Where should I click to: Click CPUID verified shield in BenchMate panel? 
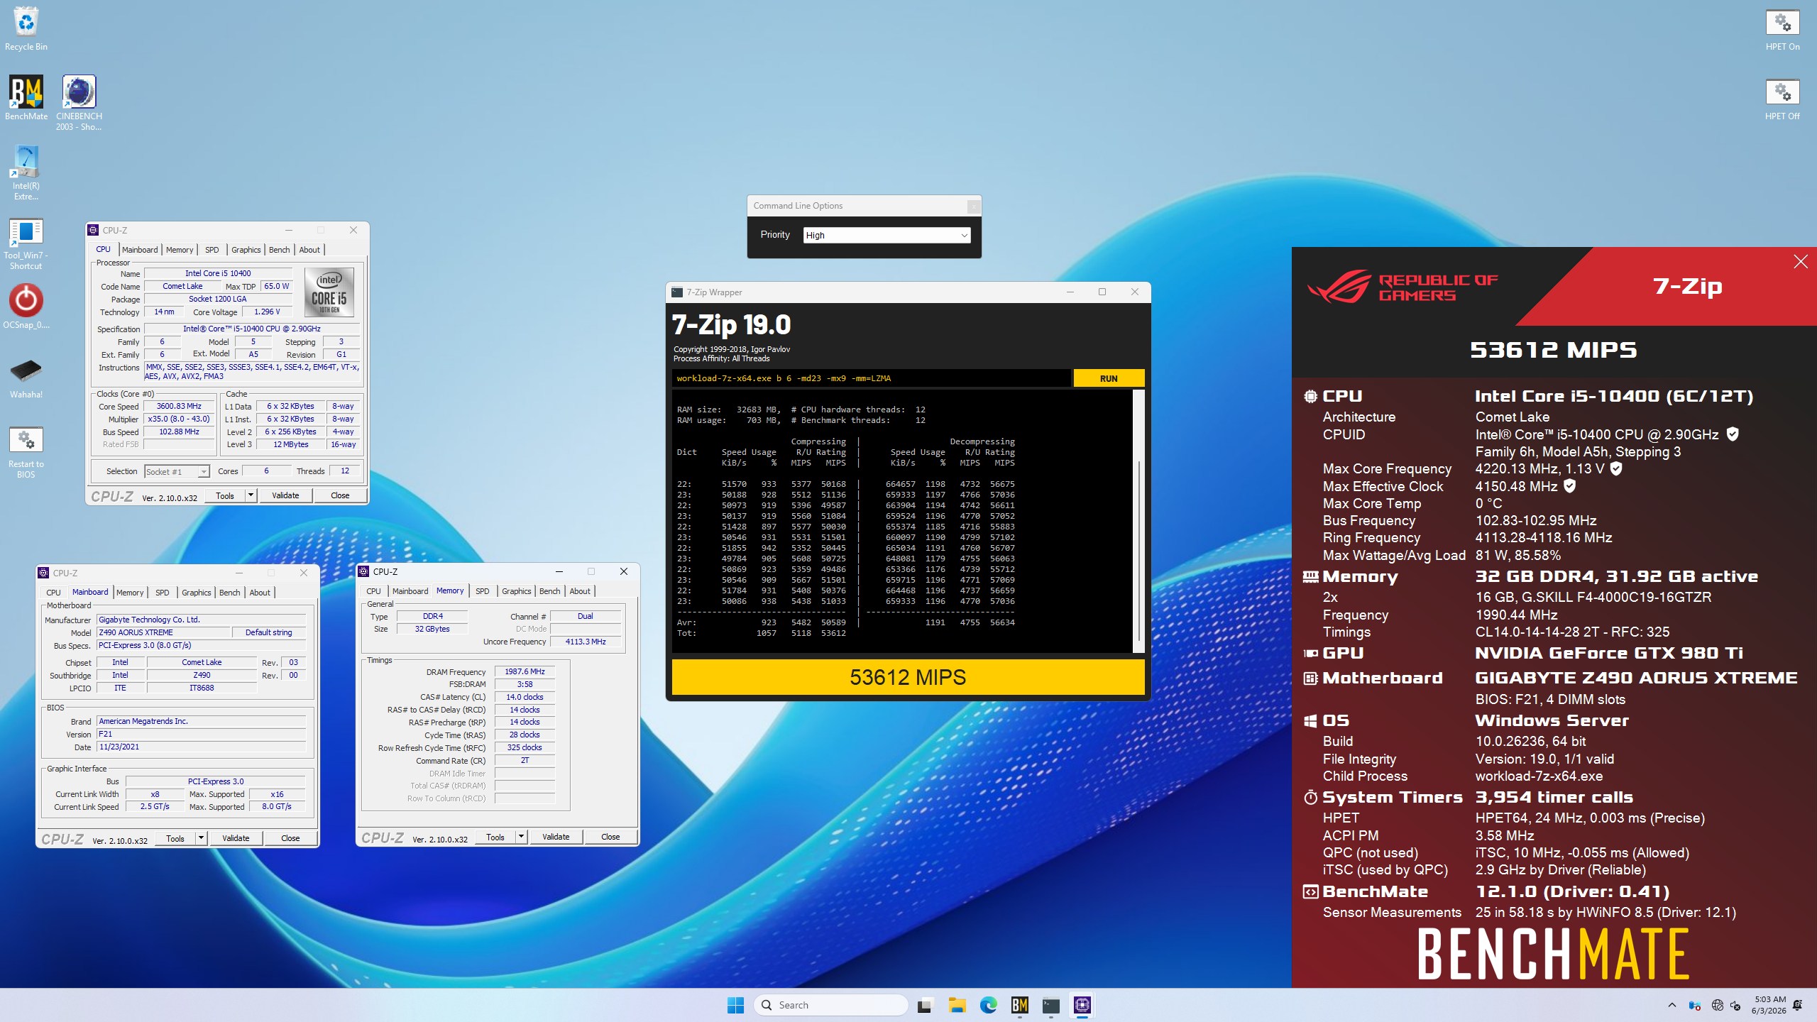tap(1733, 434)
